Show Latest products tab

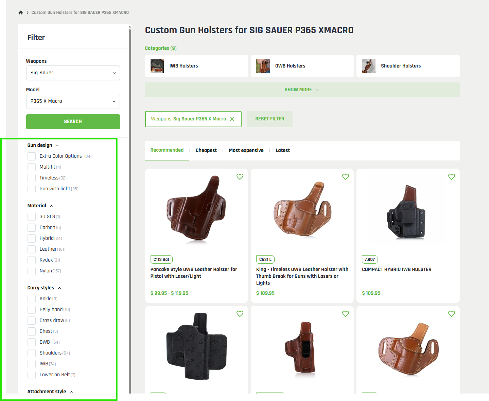[283, 150]
